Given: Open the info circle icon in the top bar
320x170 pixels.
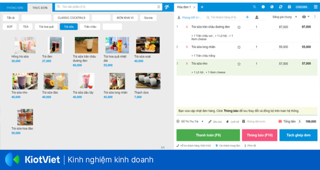Looking at the screenshot, I should [x=263, y=7].
